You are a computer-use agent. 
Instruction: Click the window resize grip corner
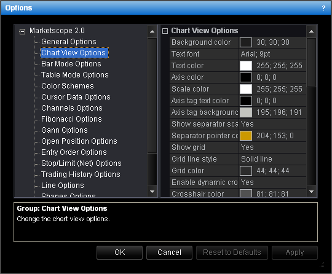coord(322,265)
